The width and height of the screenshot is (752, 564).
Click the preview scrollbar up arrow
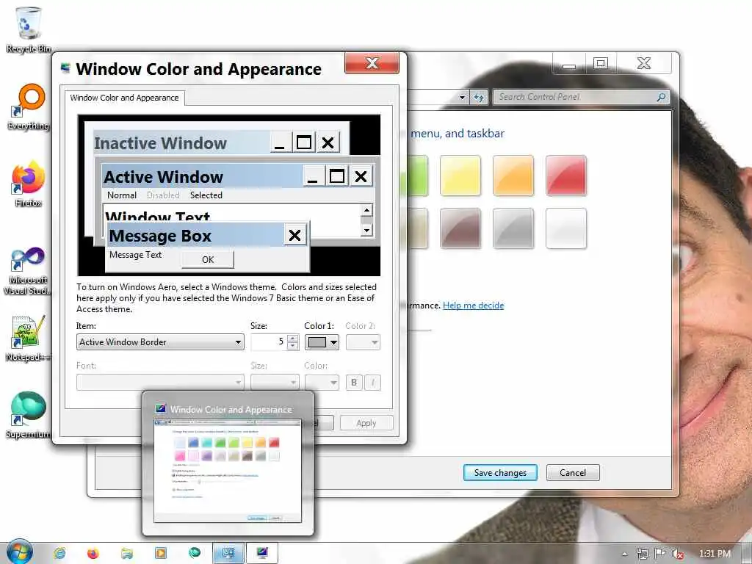pyautogui.click(x=366, y=210)
